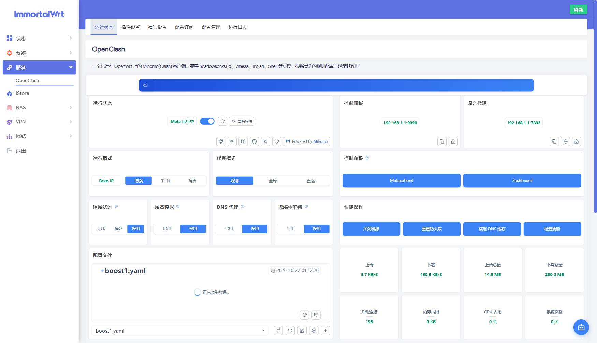597x343 pixels.
Task: Open the Metacubexd control panel
Action: click(402, 180)
